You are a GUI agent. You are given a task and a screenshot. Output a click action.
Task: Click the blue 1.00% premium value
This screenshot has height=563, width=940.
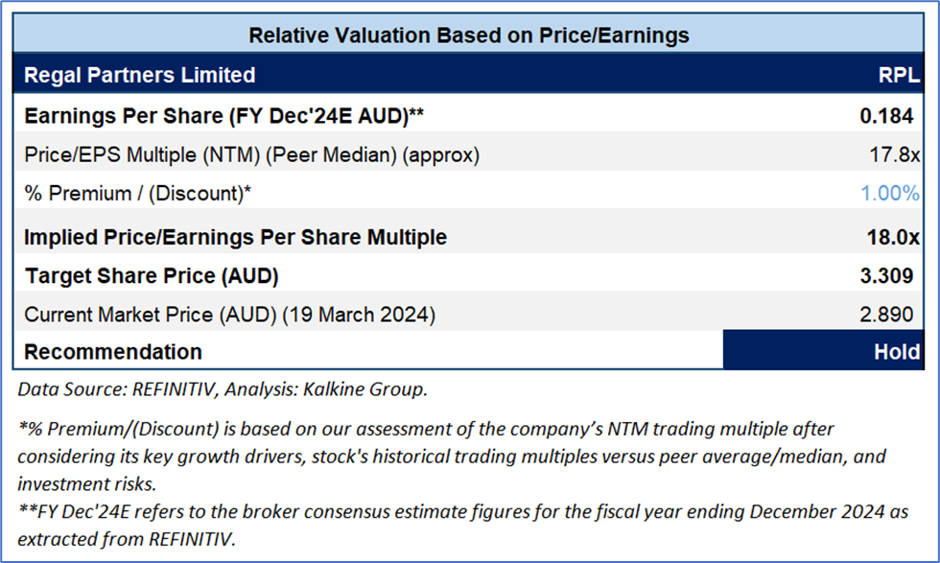click(x=889, y=194)
